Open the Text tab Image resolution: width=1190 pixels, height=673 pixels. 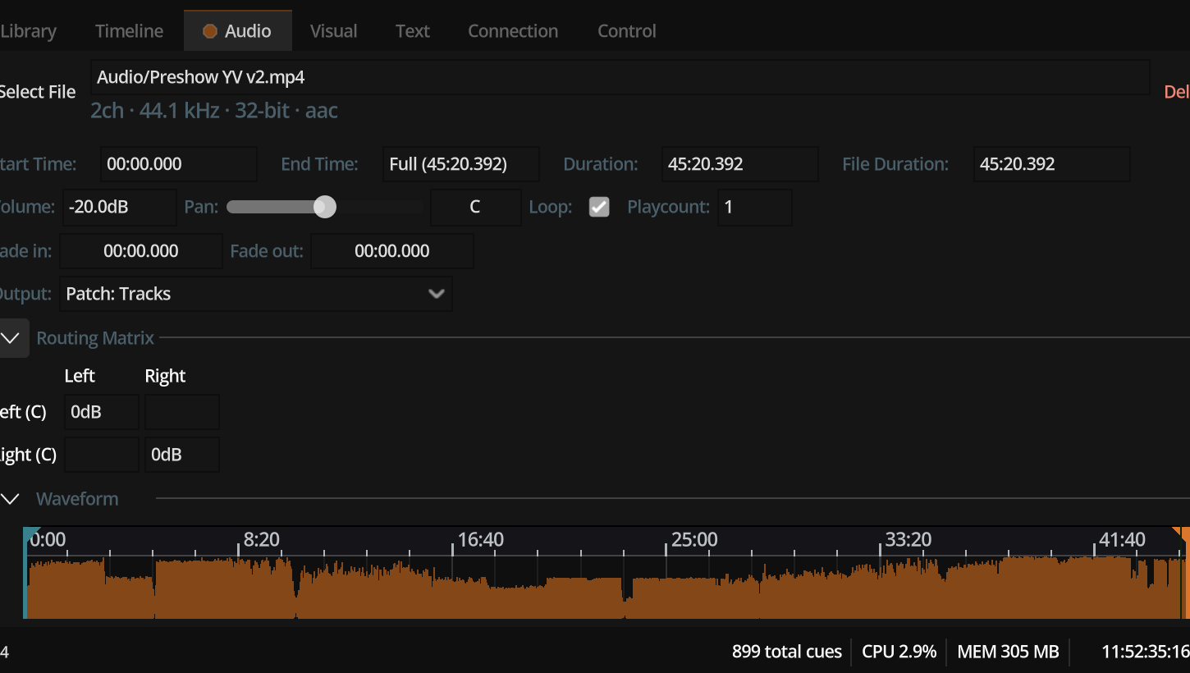[x=413, y=31]
